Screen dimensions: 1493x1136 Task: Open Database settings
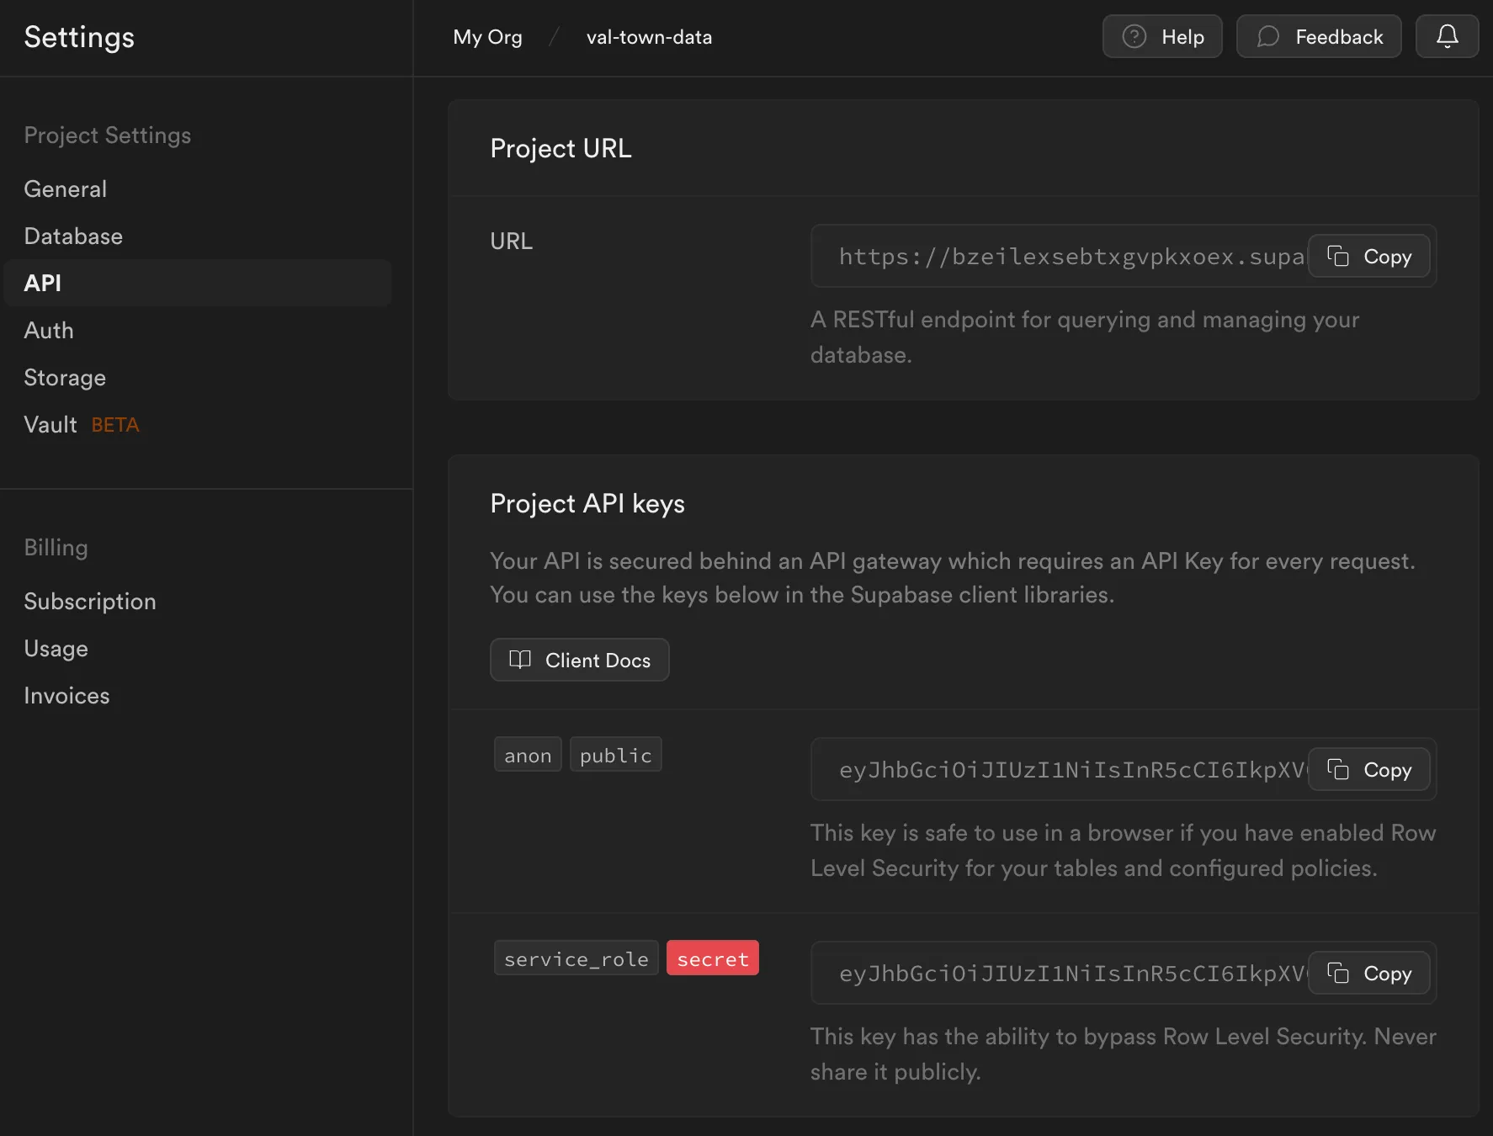73,236
